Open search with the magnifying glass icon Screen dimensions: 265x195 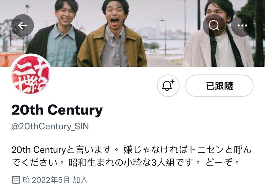[x=214, y=26]
